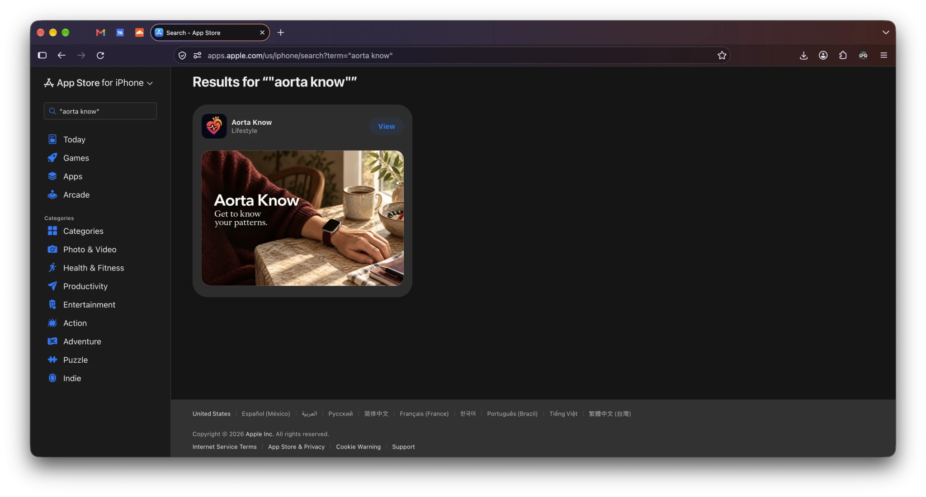The height and width of the screenshot is (497, 926).
Task: Open the Cookie Warning footer link
Action: [358, 447]
